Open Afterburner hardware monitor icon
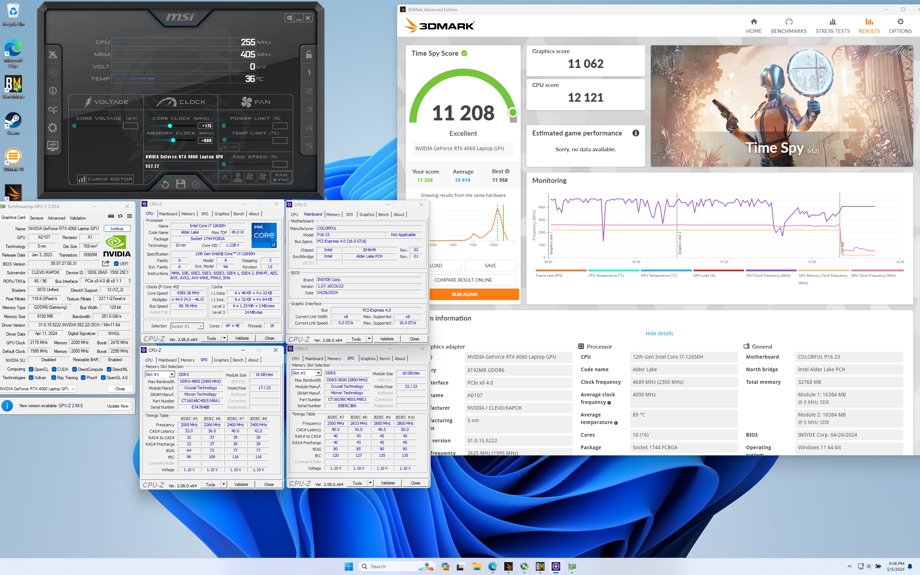Viewport: 920px width, 575px height. pos(52,146)
